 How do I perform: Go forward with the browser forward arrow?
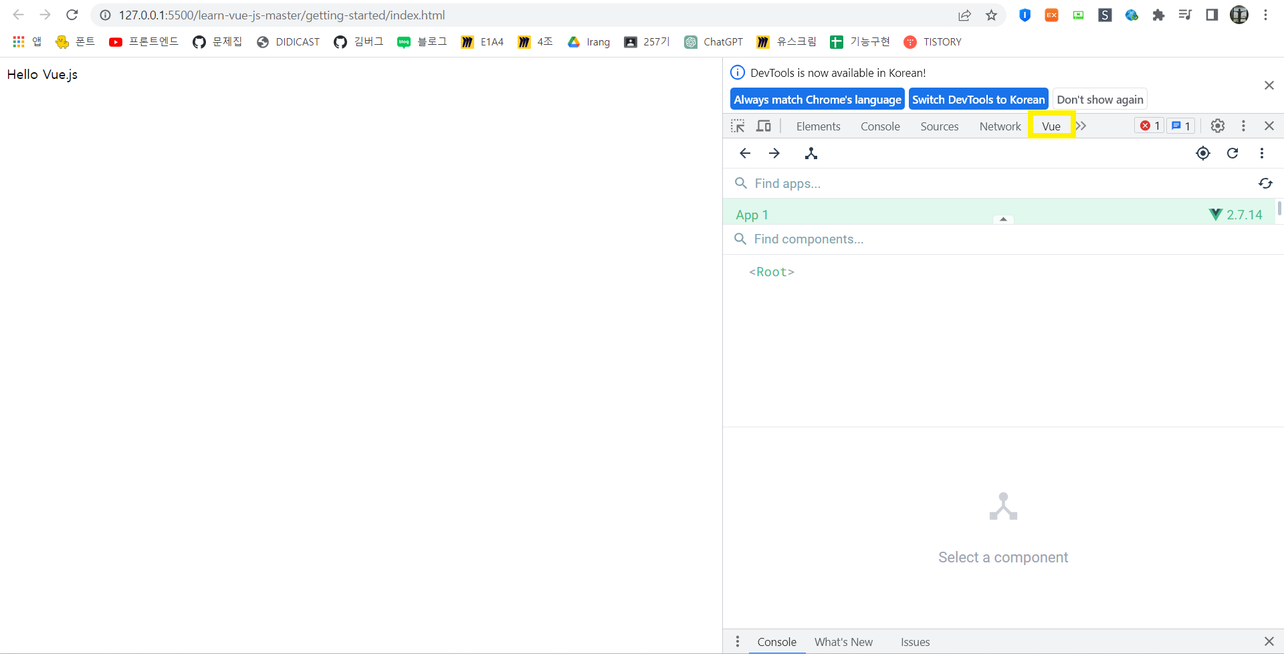pos(45,15)
